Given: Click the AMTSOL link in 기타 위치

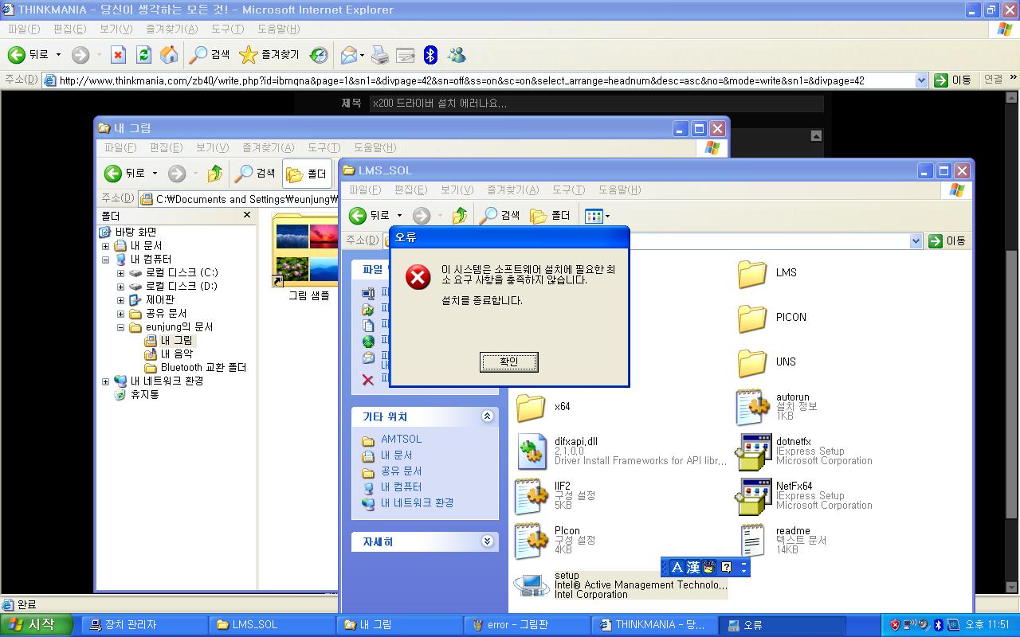Looking at the screenshot, I should pos(401,440).
